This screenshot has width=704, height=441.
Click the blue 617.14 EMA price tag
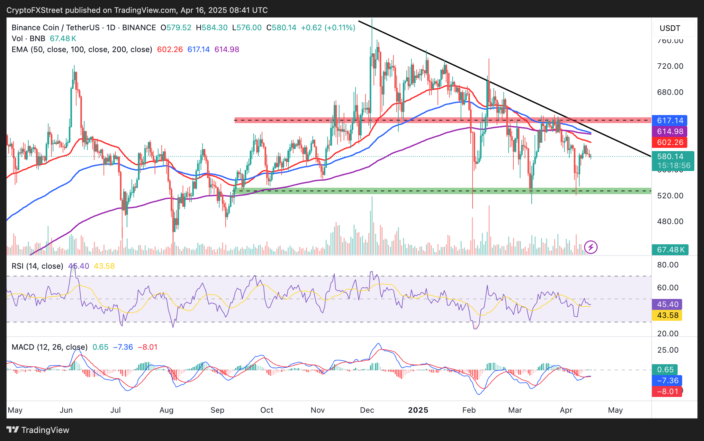click(x=669, y=121)
